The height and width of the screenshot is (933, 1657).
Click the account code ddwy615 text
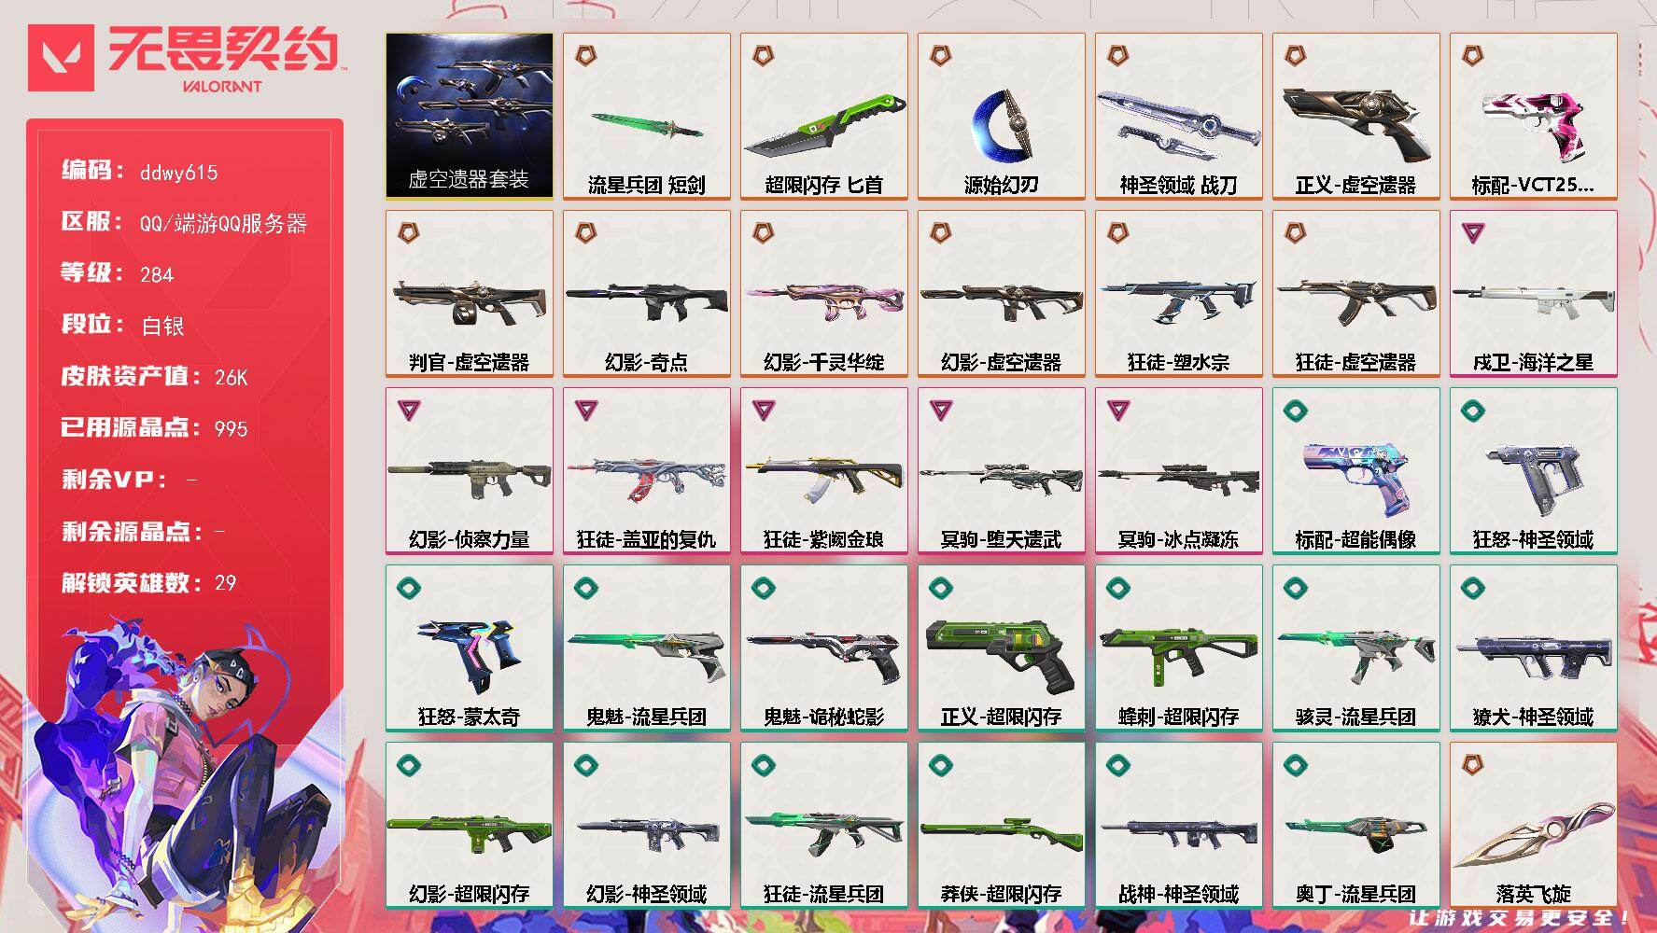pyautogui.click(x=178, y=172)
